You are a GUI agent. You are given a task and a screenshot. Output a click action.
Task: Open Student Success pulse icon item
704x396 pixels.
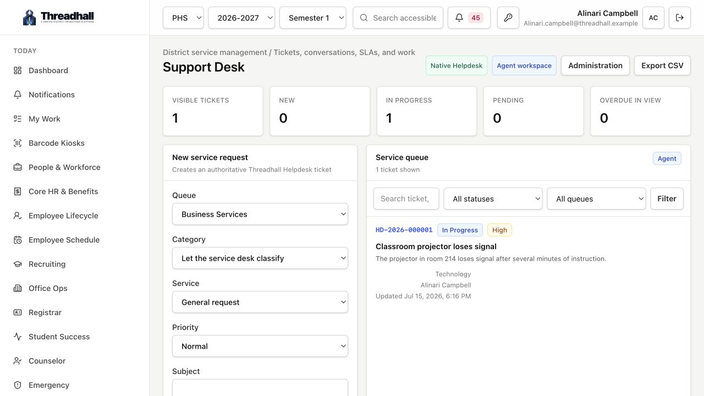point(18,337)
